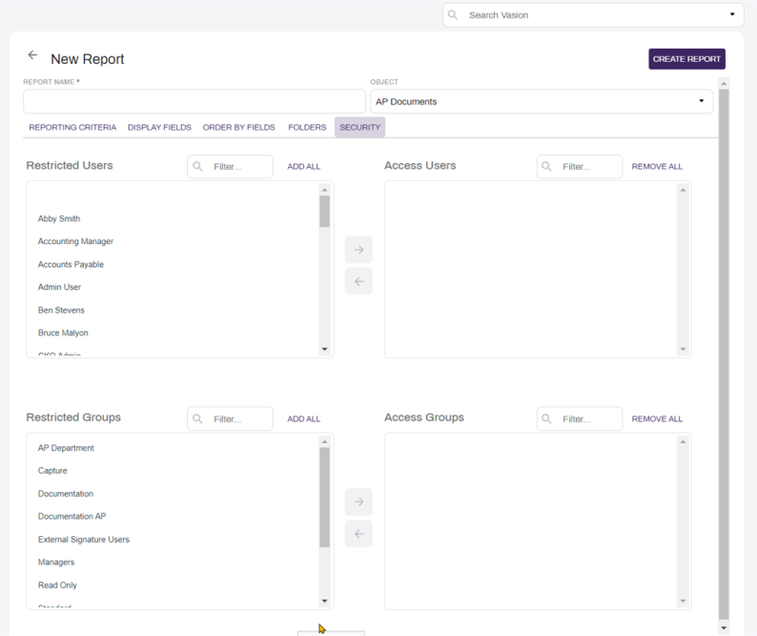The width and height of the screenshot is (757, 636).
Task: Select Managers group
Action: point(56,563)
